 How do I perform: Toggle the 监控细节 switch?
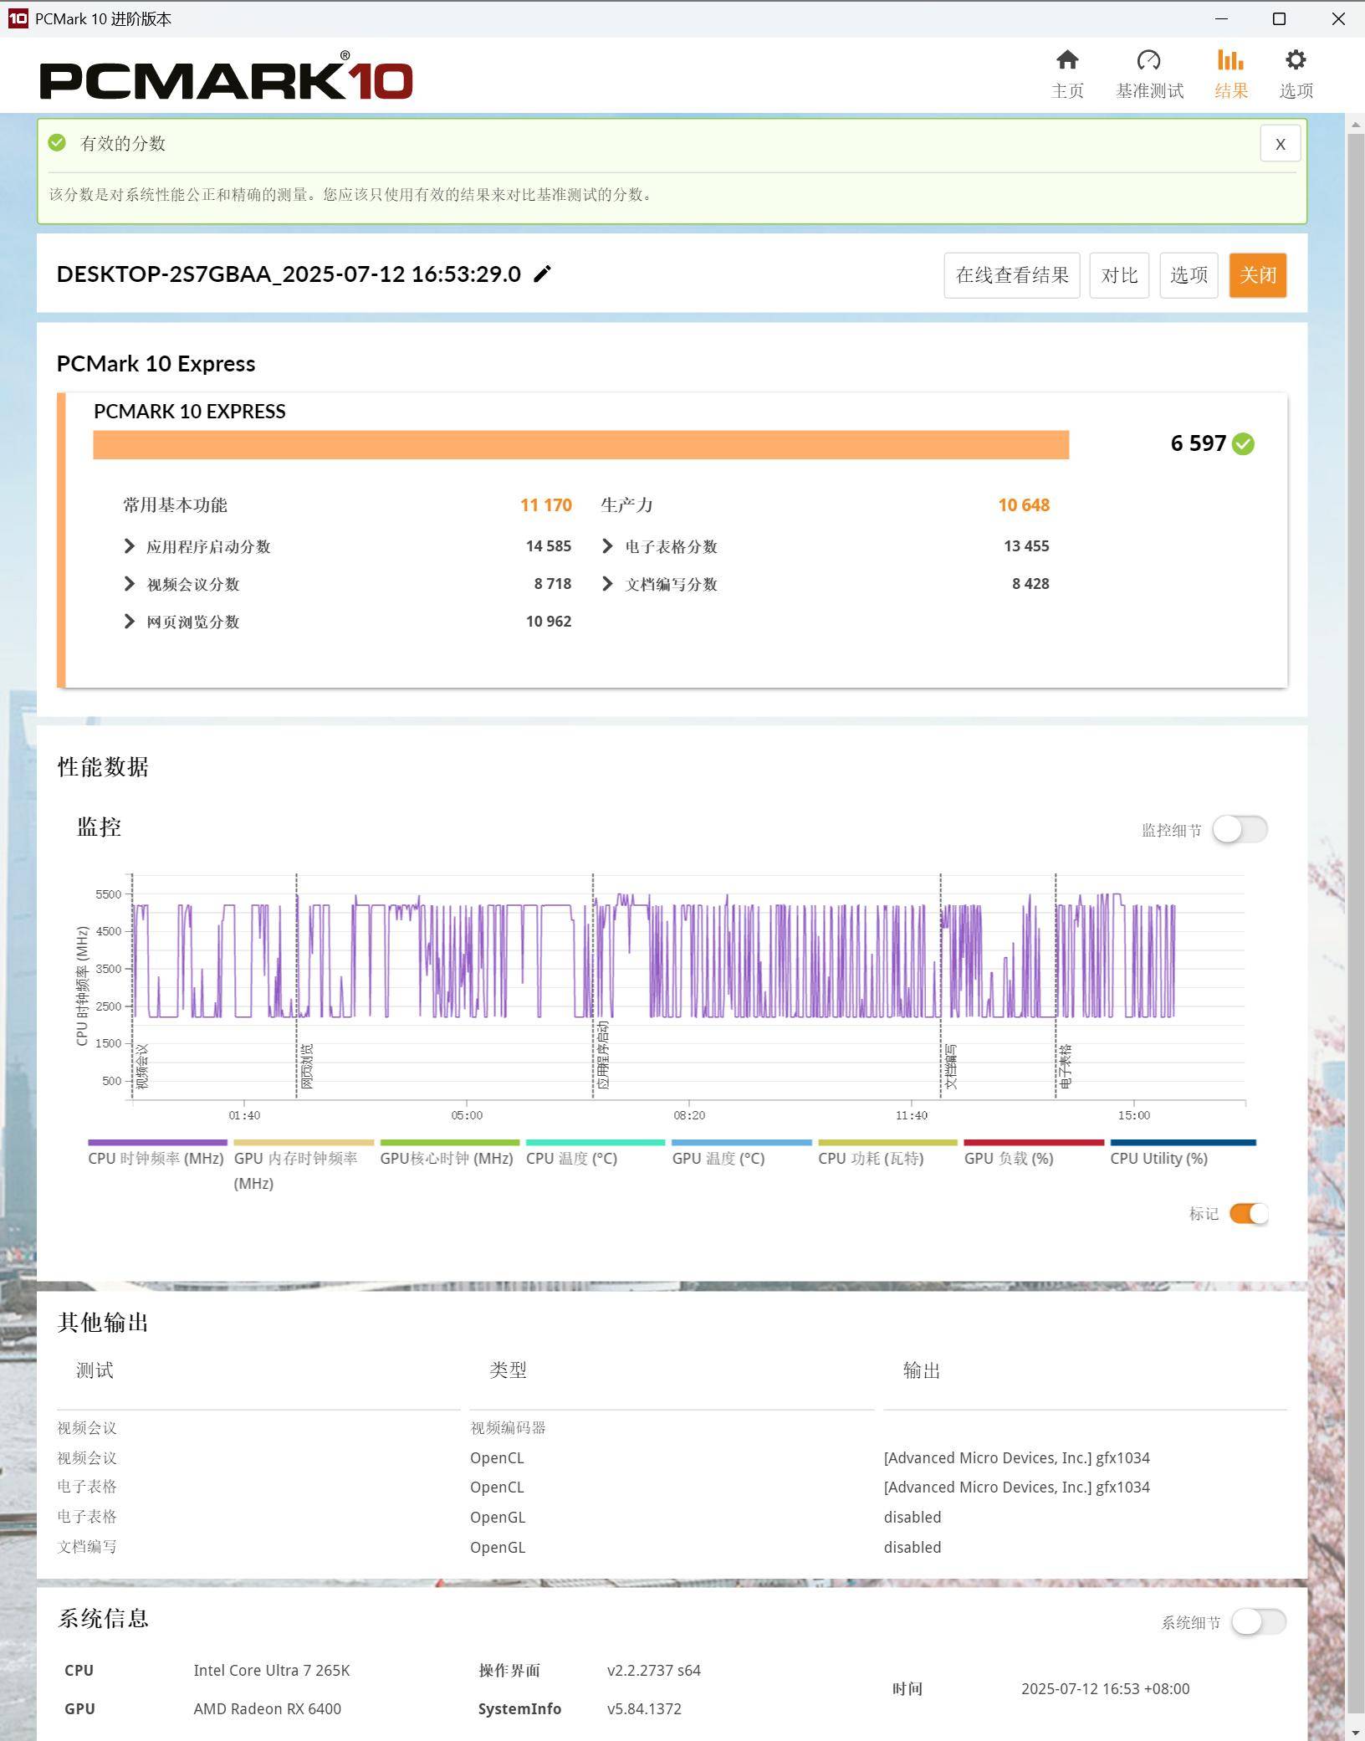tap(1240, 829)
